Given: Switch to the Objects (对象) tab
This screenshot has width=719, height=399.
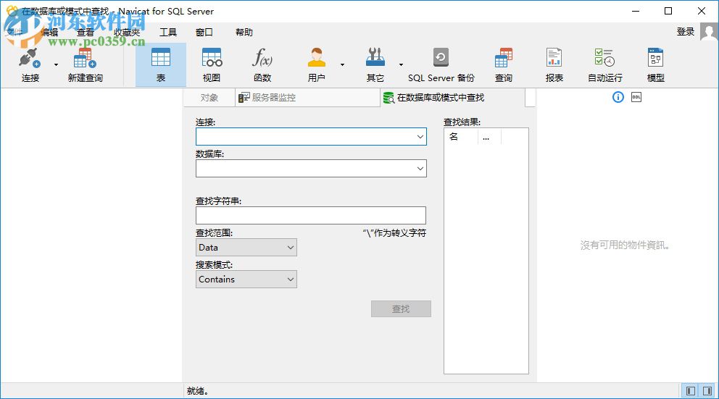Looking at the screenshot, I should pos(209,98).
